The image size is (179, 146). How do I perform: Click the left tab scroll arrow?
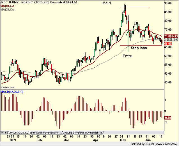[2, 132]
